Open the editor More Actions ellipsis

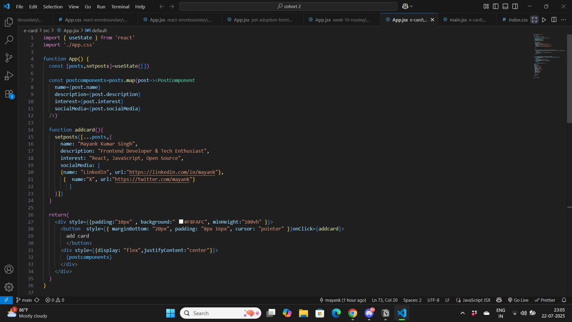pyautogui.click(x=564, y=20)
